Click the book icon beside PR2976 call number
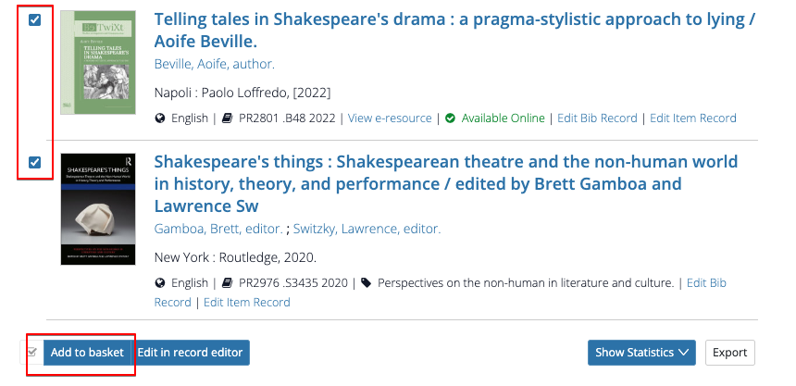This screenshot has height=386, width=796. tap(227, 283)
